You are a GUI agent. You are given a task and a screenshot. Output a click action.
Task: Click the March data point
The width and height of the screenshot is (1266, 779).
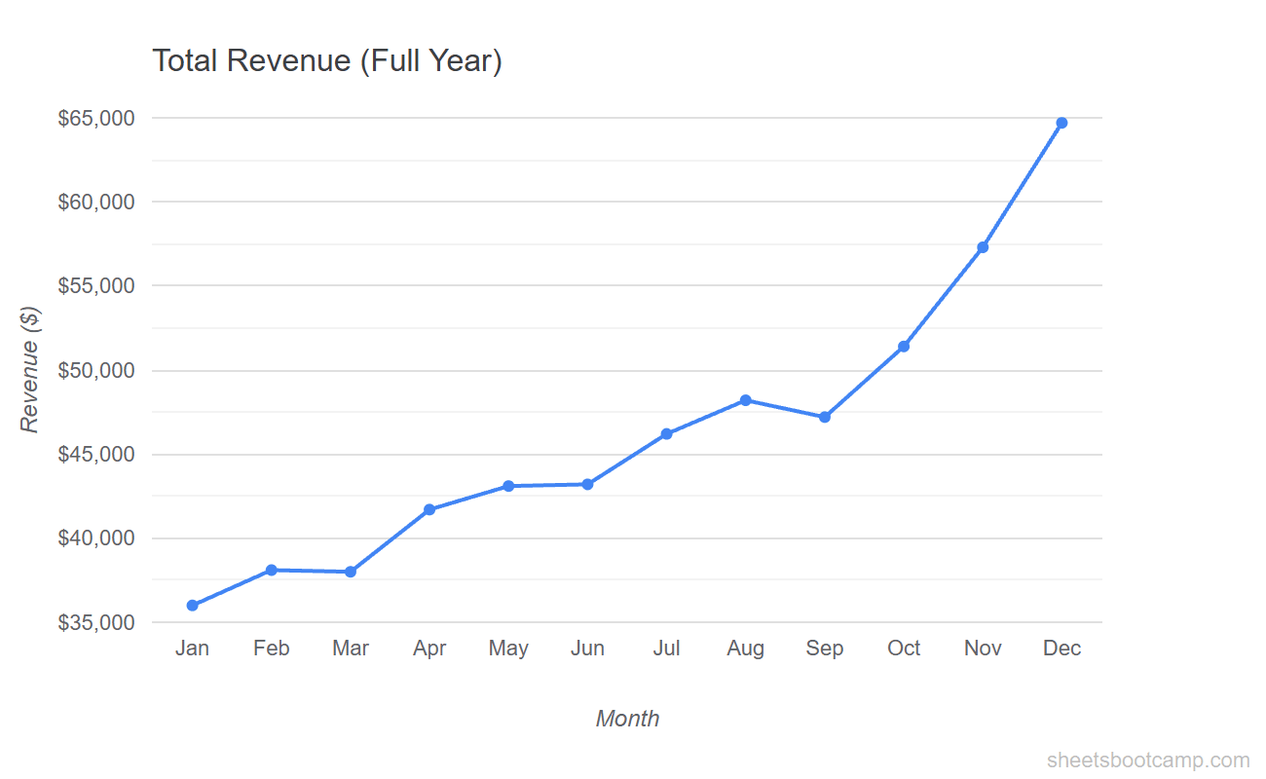pos(351,571)
